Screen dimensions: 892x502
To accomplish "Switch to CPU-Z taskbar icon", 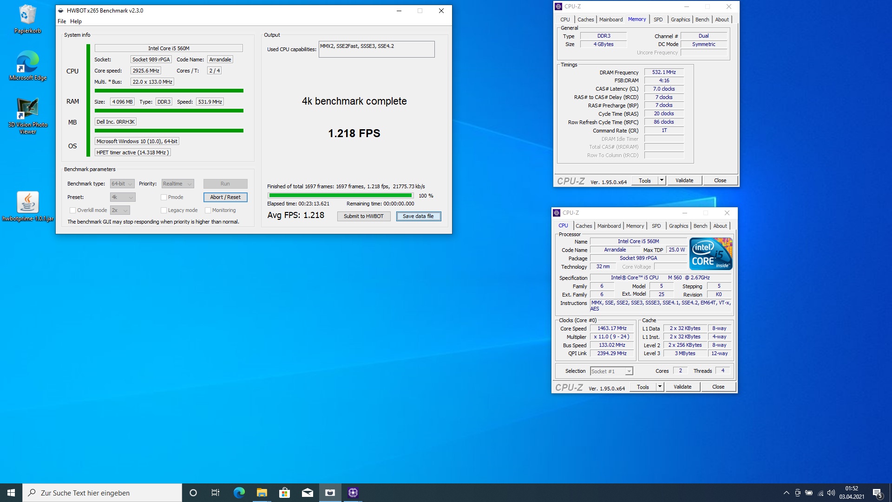I will tap(353, 493).
